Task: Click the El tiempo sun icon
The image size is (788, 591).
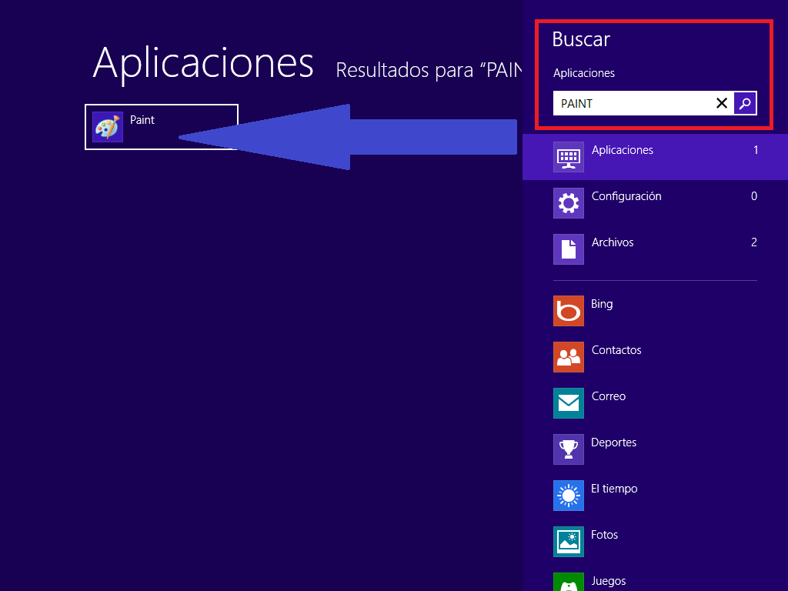Action: coord(569,496)
